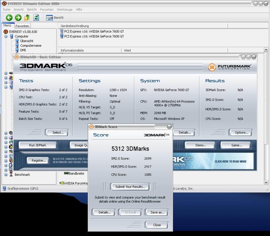Click the Game... button
This screenshot has height=236, width=270.
pyautogui.click(x=236, y=145)
